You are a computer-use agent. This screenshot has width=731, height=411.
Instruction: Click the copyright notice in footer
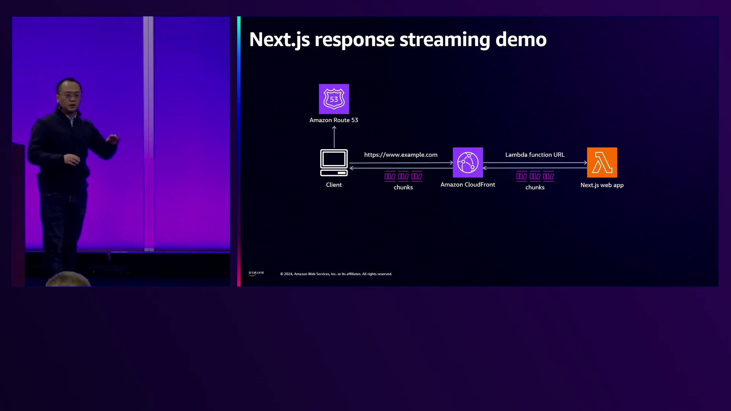coord(336,274)
